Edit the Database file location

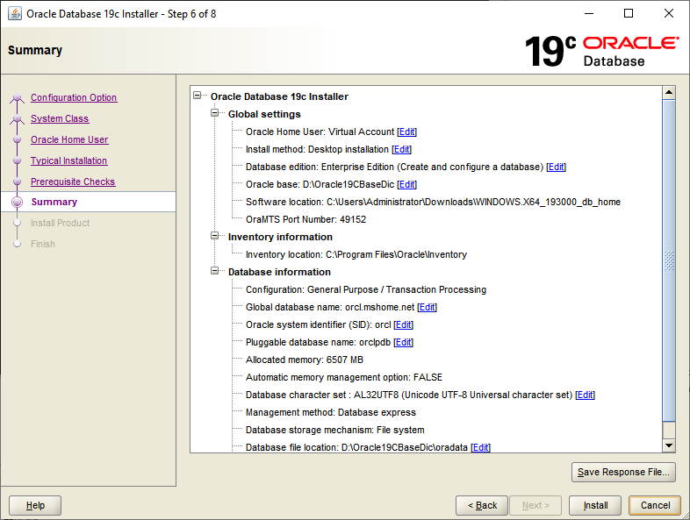pos(480,447)
